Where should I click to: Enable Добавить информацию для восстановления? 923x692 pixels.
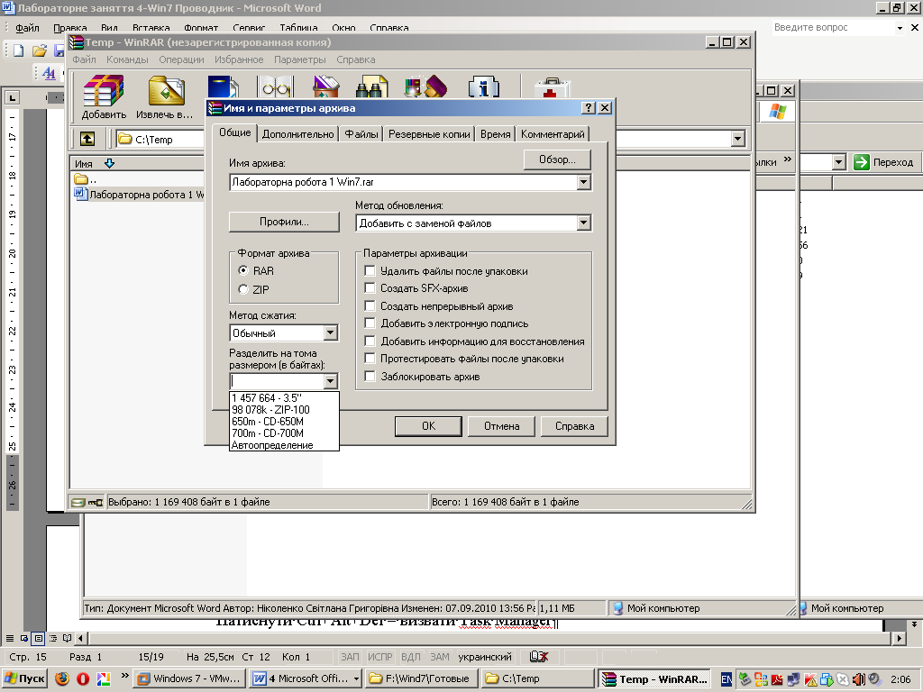[x=370, y=341]
